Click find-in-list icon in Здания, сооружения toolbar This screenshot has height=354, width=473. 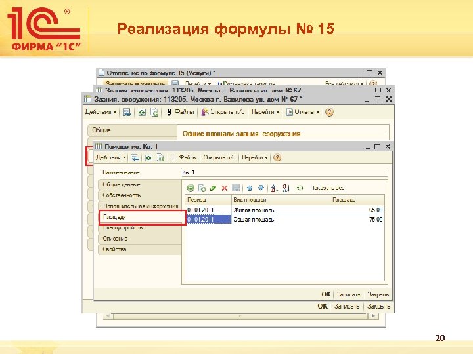coord(127,112)
